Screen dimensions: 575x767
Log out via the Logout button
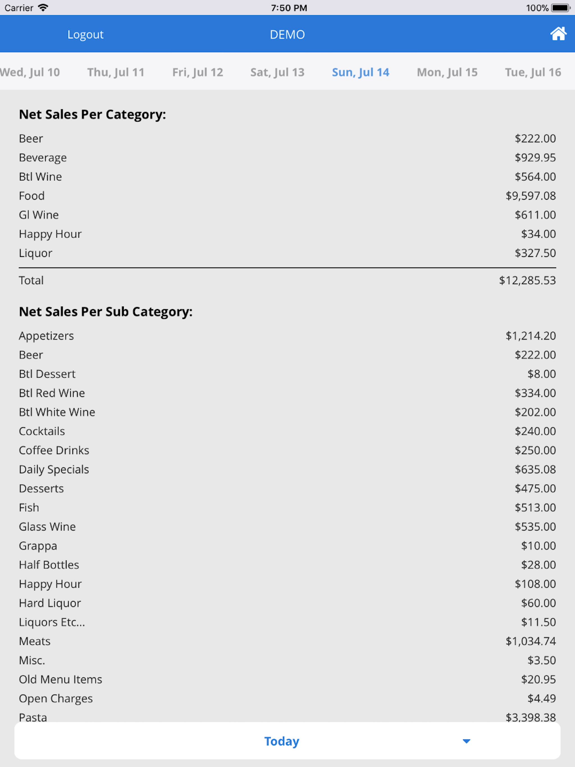tap(85, 34)
